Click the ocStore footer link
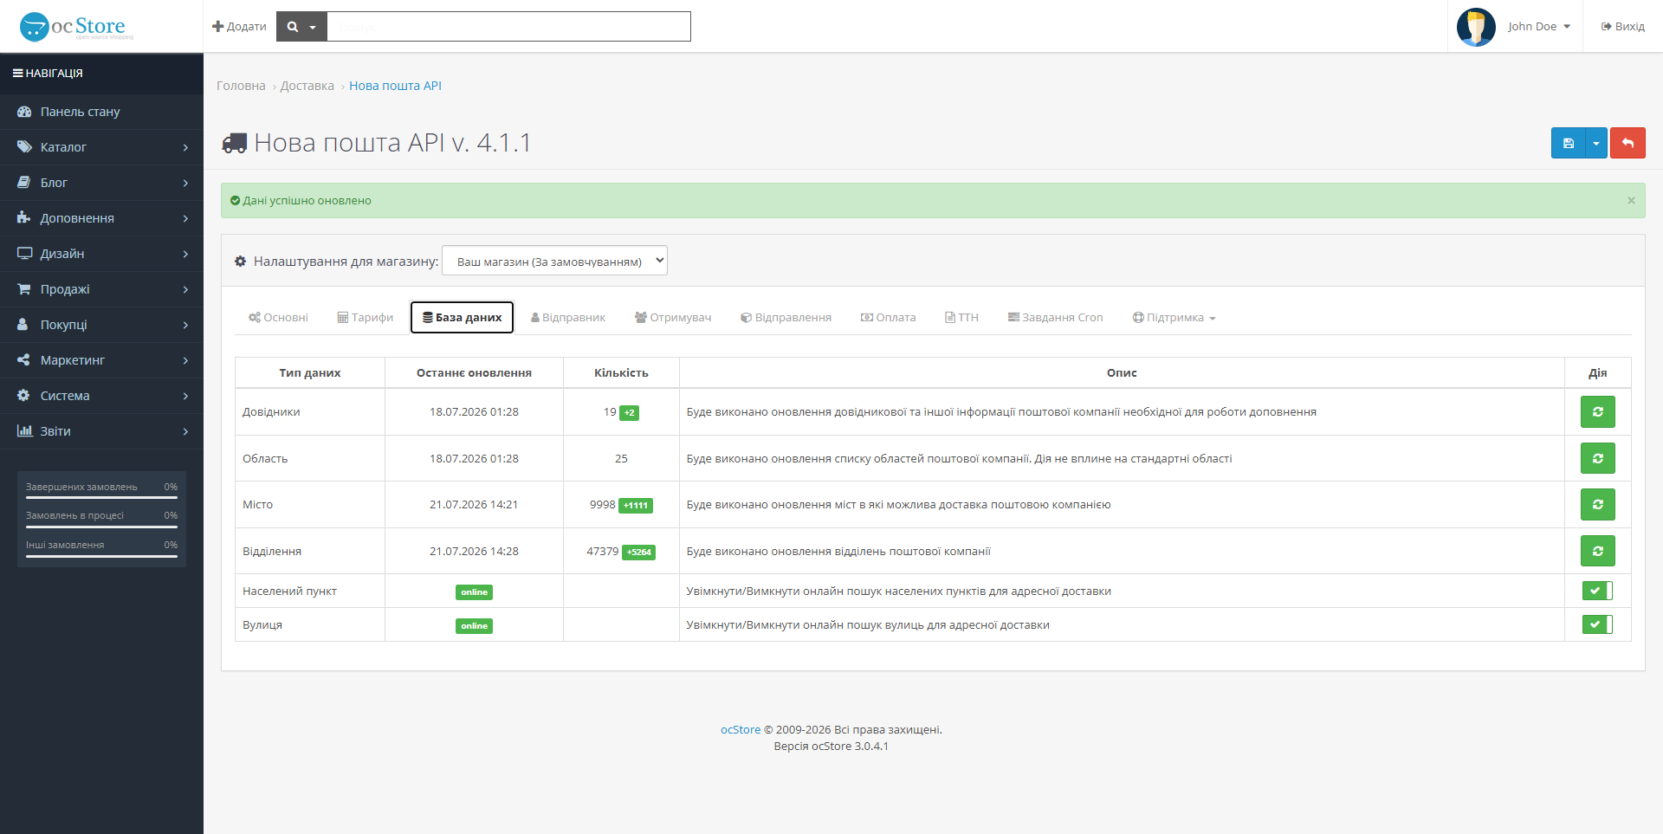The image size is (1663, 834). click(x=741, y=730)
